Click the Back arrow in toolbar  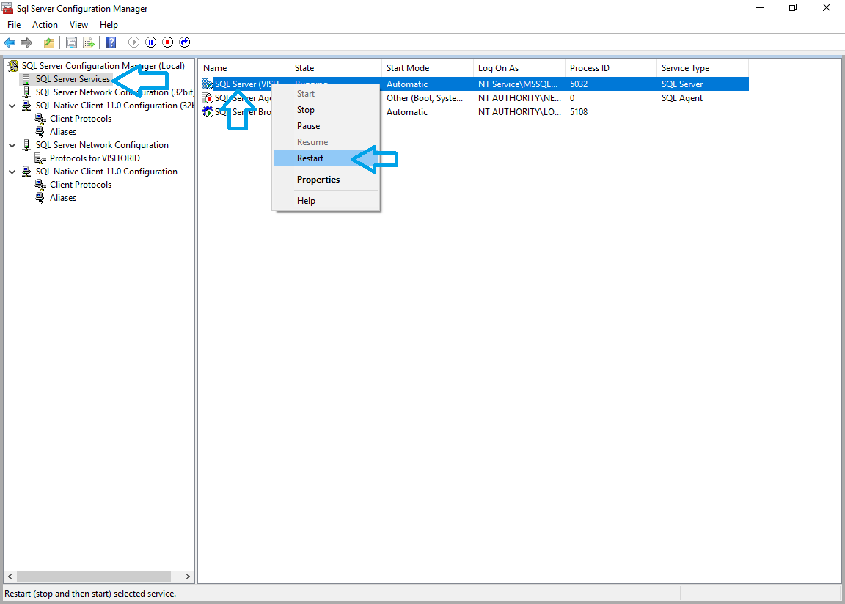click(x=10, y=43)
